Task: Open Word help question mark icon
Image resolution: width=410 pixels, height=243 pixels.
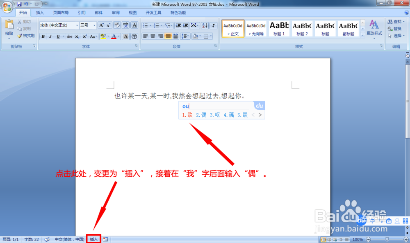Action: pyautogui.click(x=407, y=13)
